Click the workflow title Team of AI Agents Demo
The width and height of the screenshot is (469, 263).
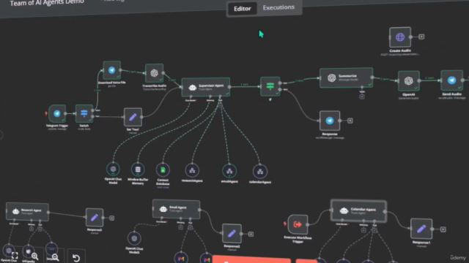[x=47, y=3]
